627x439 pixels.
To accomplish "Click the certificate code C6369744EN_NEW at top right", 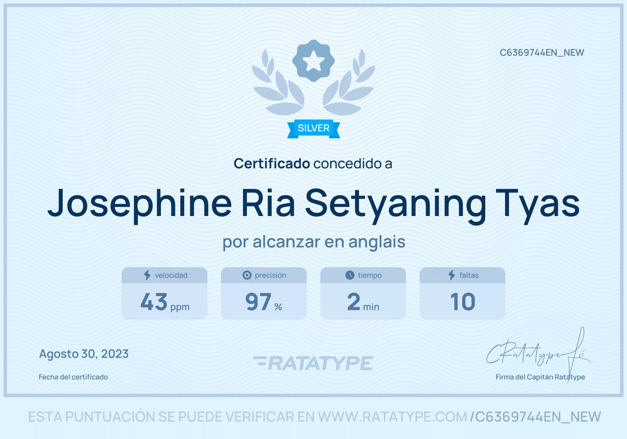I will (542, 53).
